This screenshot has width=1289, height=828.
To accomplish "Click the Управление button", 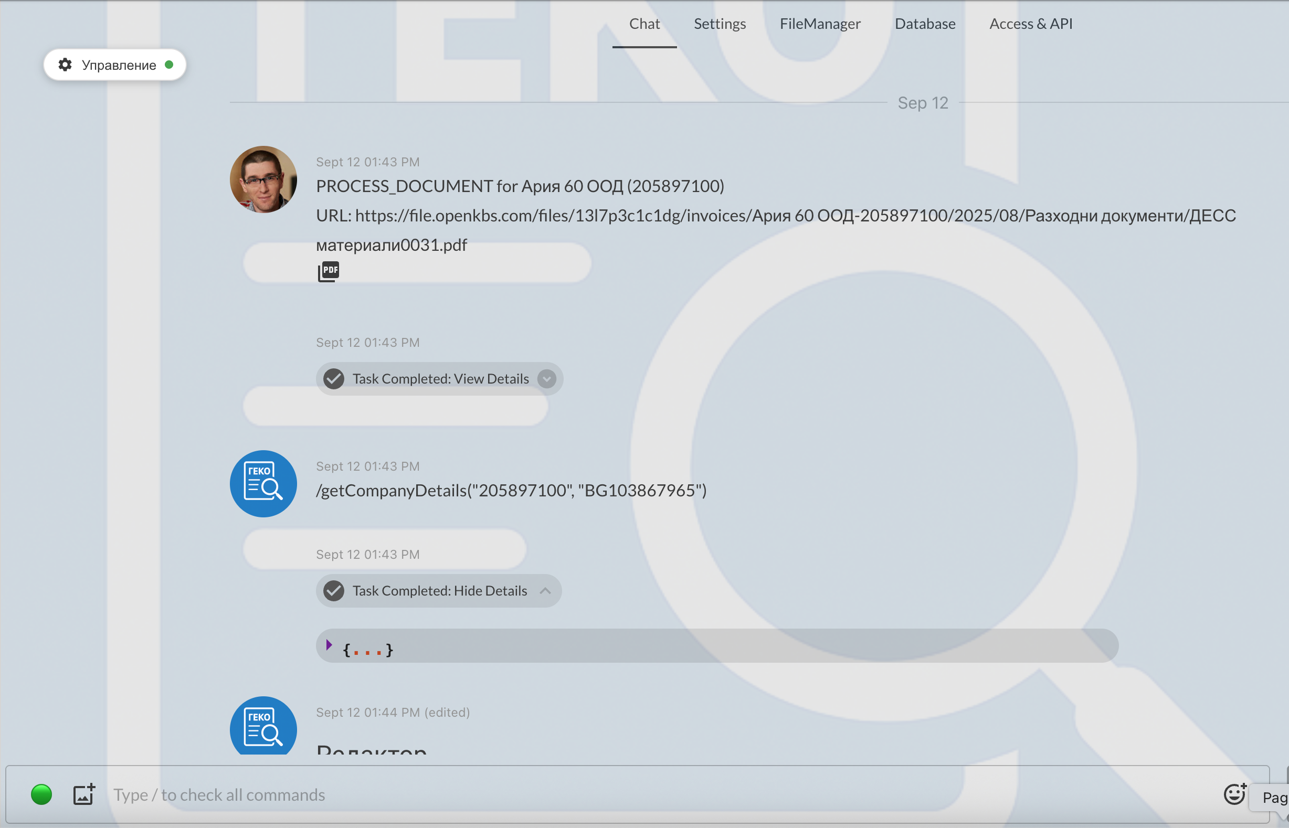I will 118,65.
